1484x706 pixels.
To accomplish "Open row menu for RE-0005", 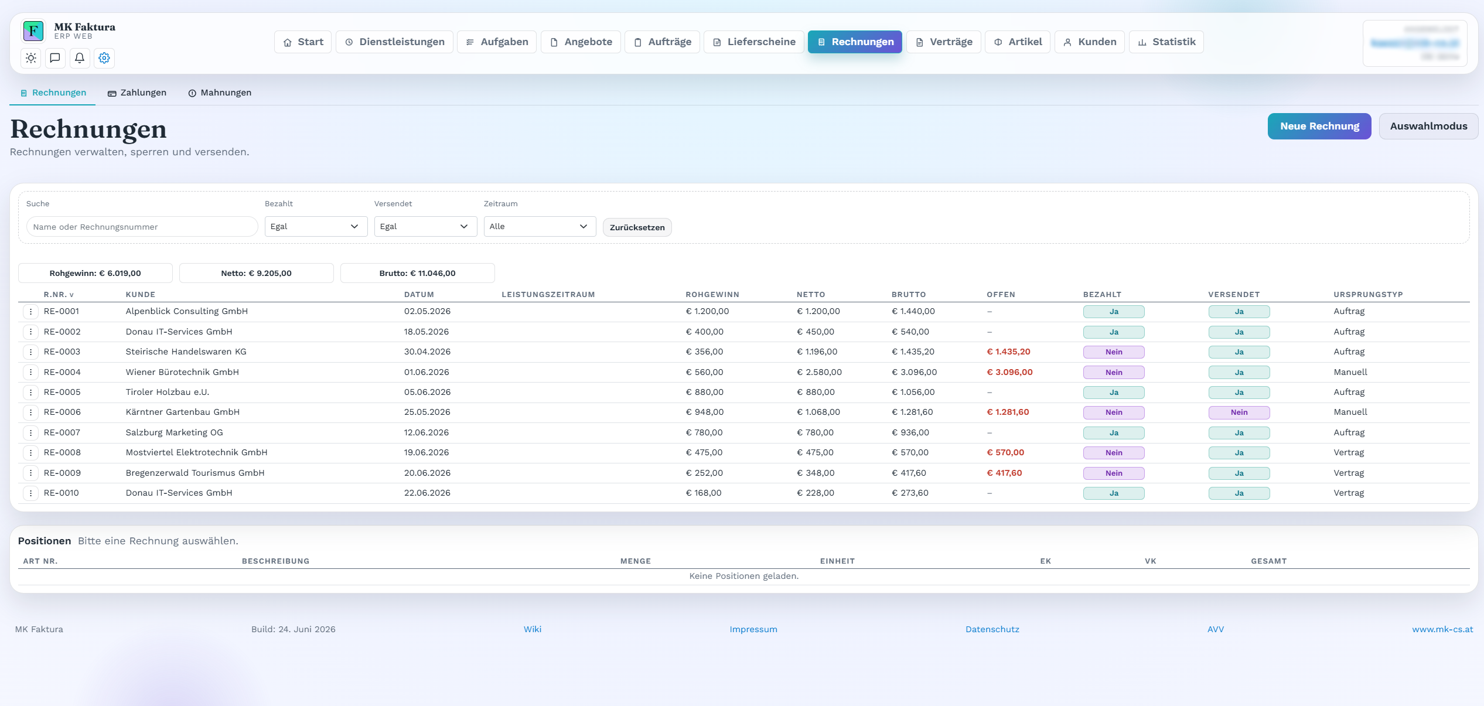I will tap(30, 393).
